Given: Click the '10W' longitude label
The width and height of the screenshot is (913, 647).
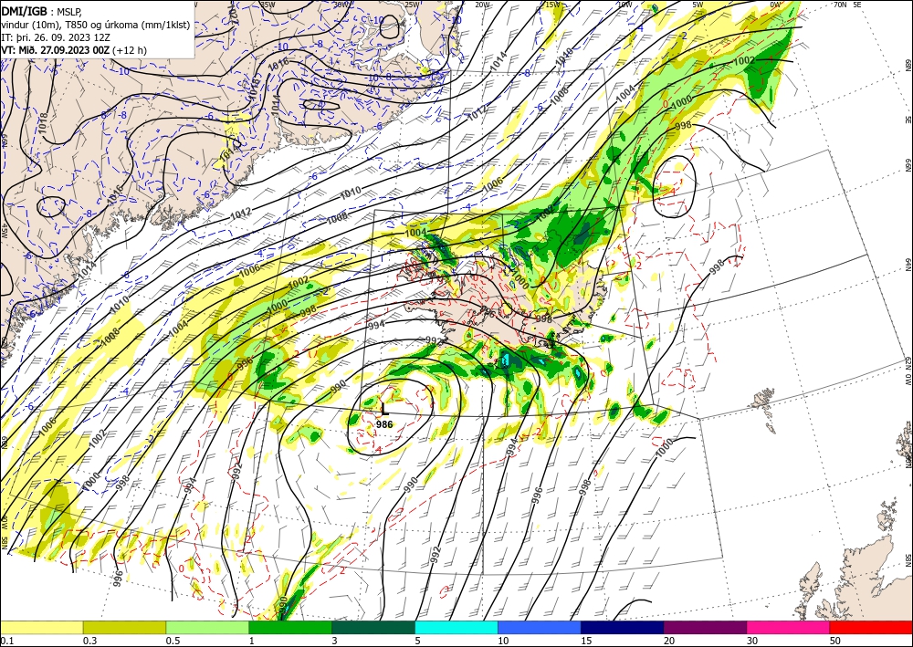Looking at the screenshot, I should 624,5.
